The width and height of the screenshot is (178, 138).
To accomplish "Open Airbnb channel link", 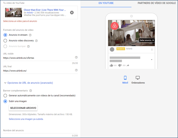I will [x=30, y=13].
